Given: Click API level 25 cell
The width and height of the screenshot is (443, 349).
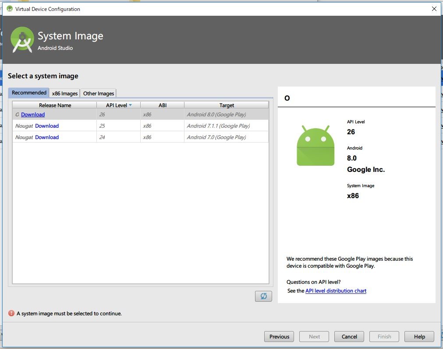Looking at the screenshot, I should click(118, 126).
